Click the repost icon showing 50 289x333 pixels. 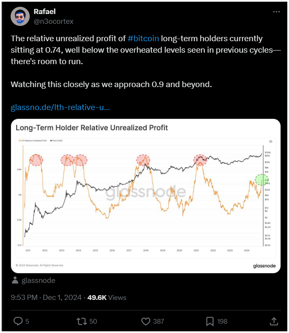81,321
